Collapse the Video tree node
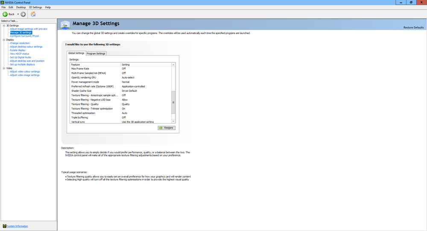Screen dimensions: 427x231 pos(4,68)
